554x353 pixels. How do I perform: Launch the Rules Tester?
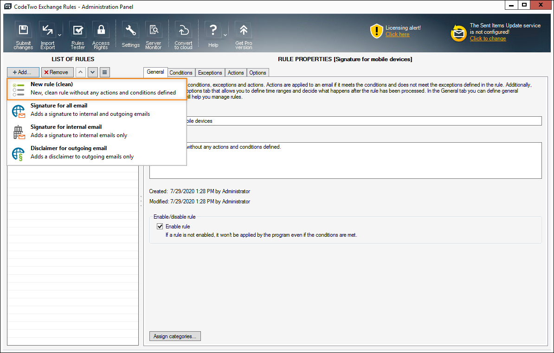78,35
